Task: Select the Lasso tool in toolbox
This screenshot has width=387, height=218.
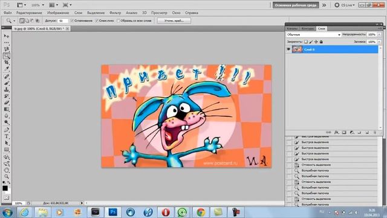Action: click(7, 49)
